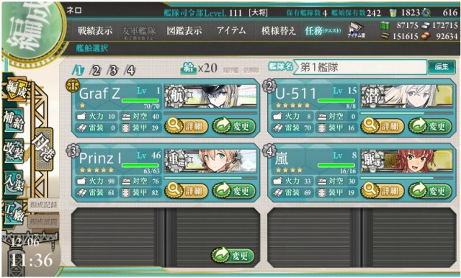Open the 戦績表示 menu item
461x278 pixels.
pos(95,30)
